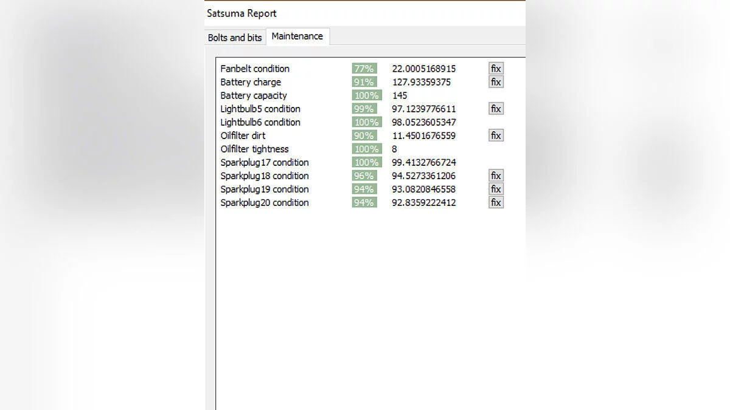Click the value 93.0820846558

[424, 189]
